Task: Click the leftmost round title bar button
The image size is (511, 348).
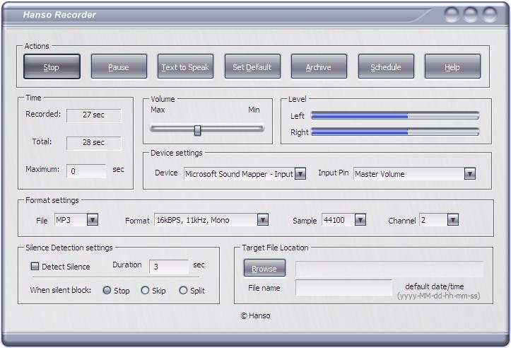Action: click(x=452, y=15)
